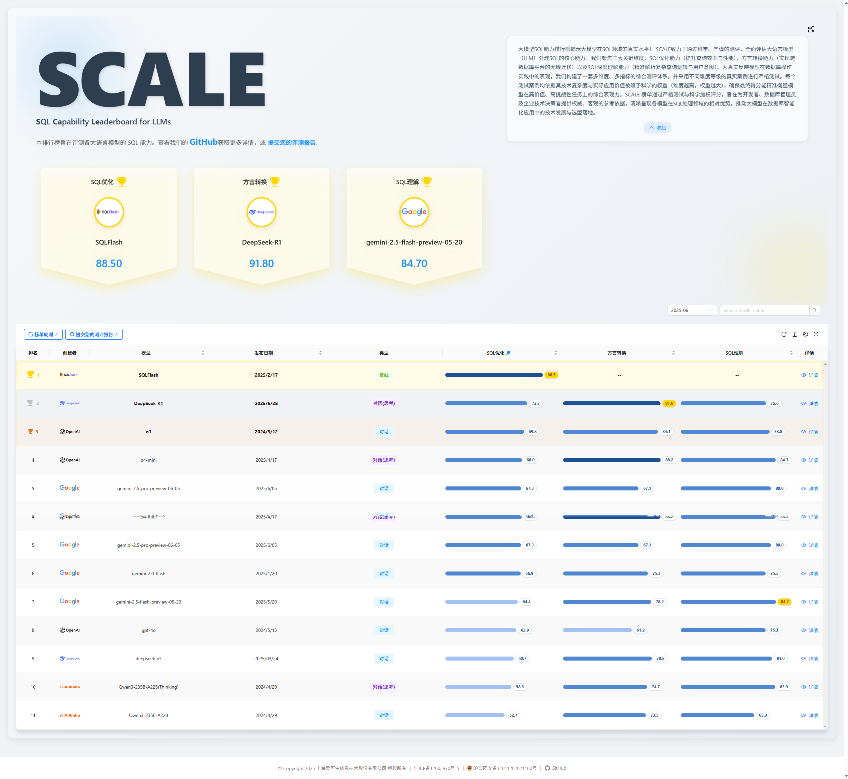Screen dimensions: 848x779
Task: Click SQLFlash logo in rank 1 table row
Action: click(x=68, y=375)
